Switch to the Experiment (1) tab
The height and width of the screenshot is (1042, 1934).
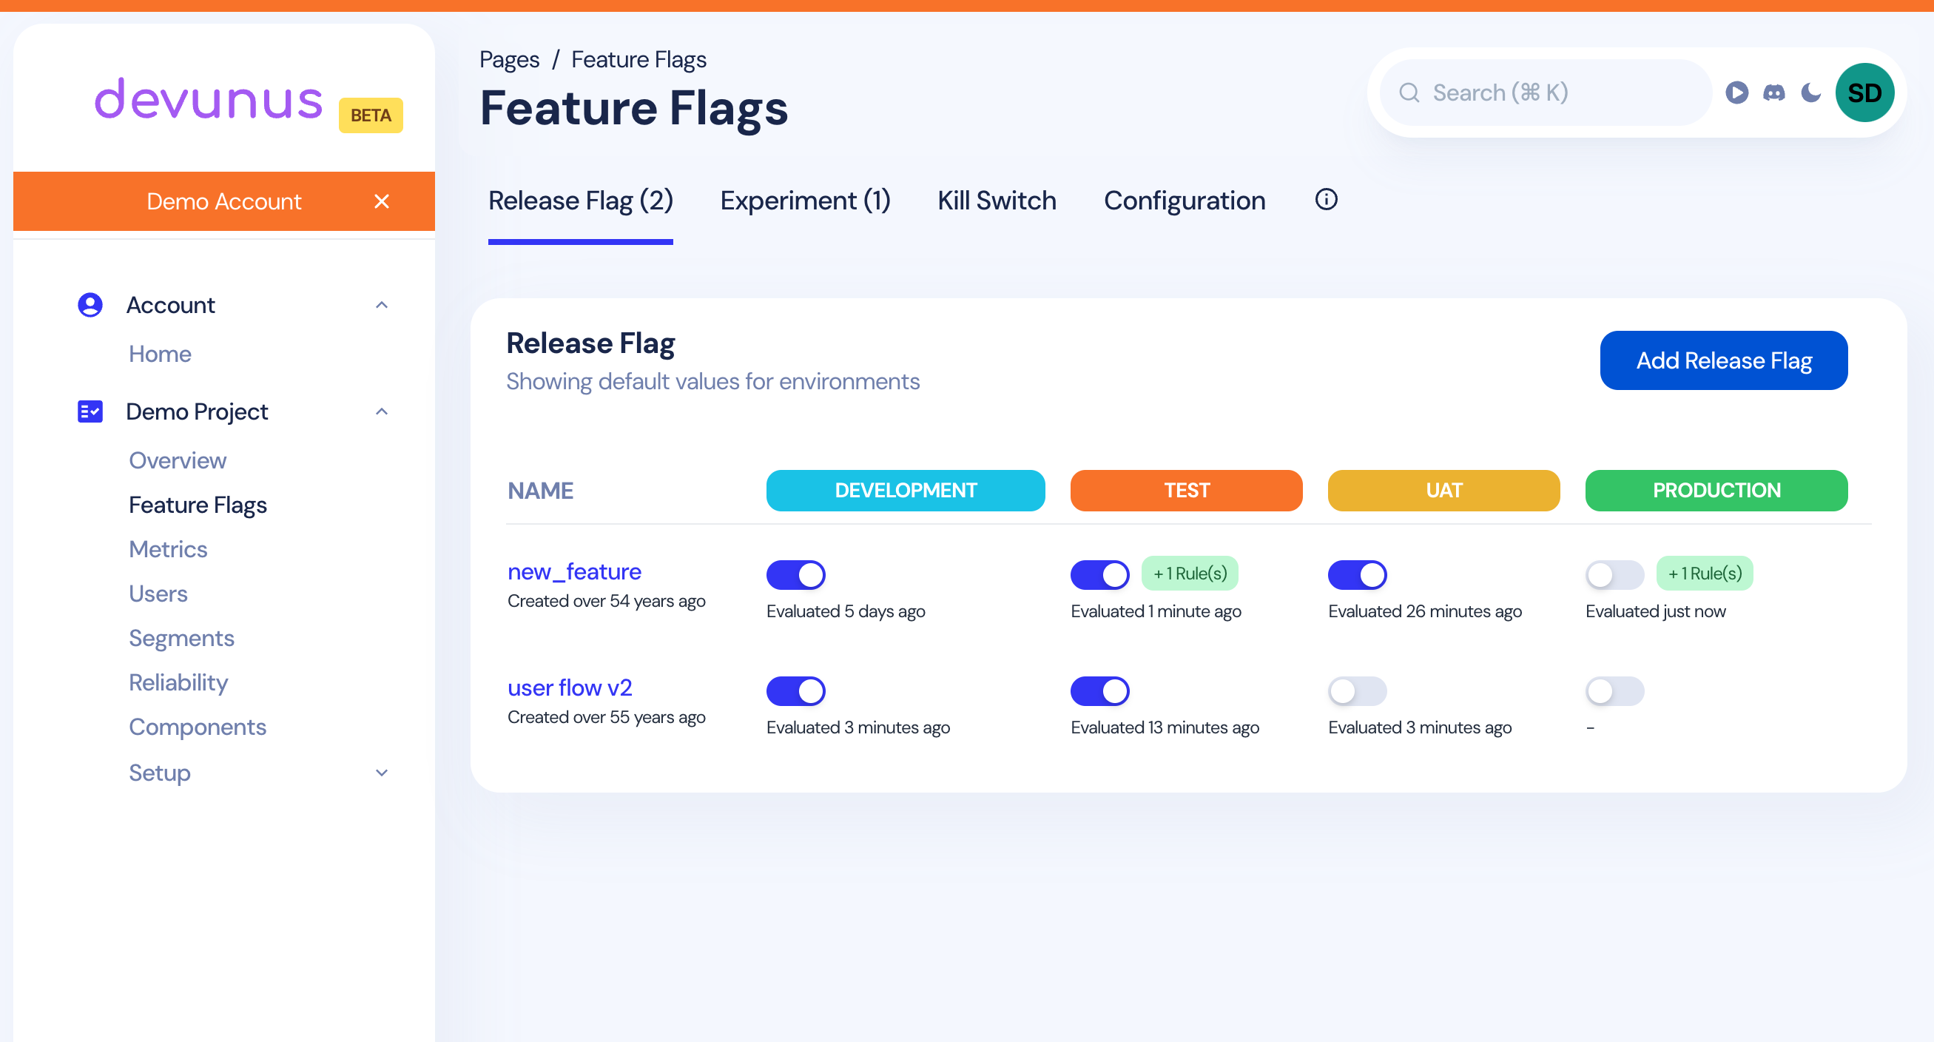(805, 201)
